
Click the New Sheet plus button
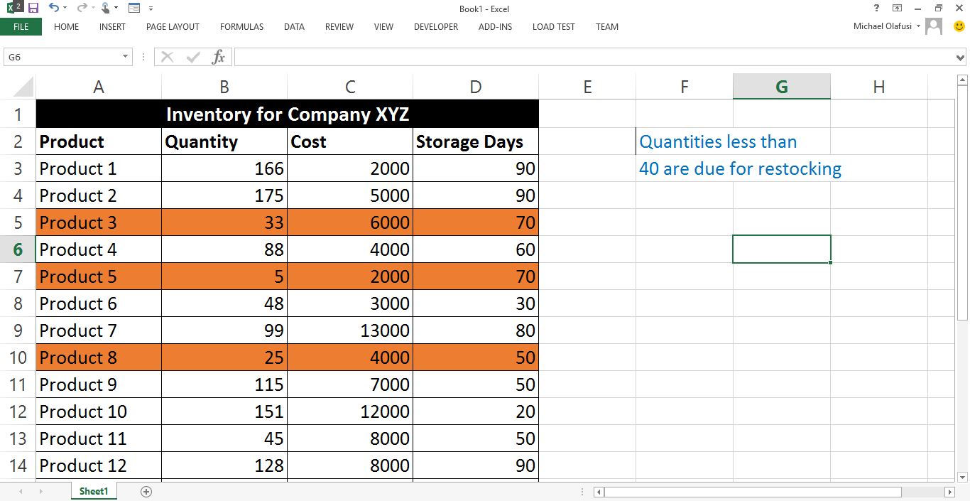click(146, 490)
